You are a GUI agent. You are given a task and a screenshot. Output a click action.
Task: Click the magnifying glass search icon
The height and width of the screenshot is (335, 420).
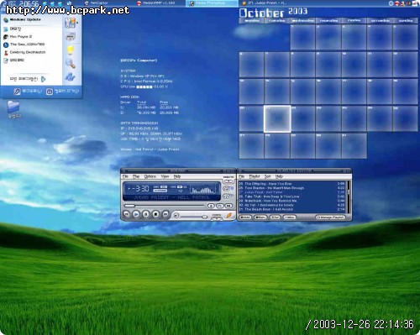(x=71, y=64)
